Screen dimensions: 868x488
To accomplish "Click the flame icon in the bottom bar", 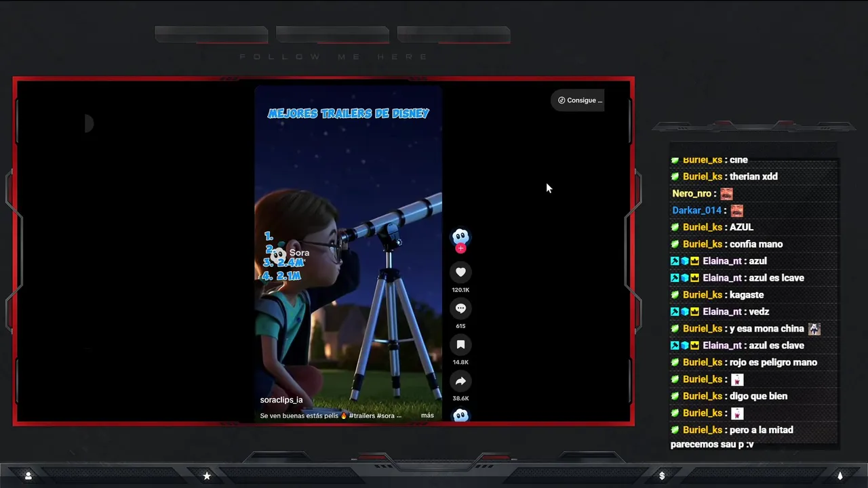I will pos(840,476).
